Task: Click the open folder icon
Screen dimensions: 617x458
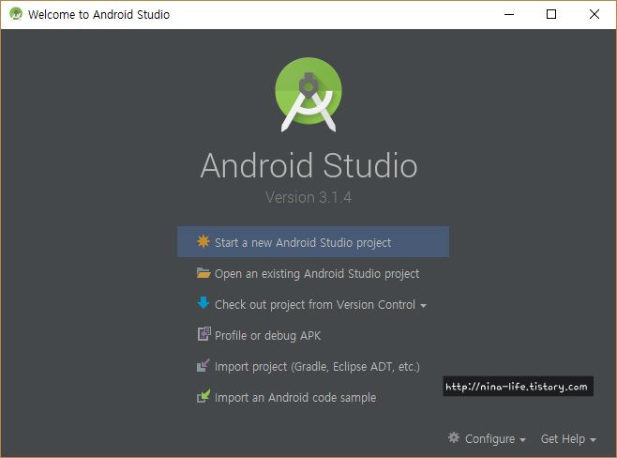Action: pyautogui.click(x=203, y=272)
